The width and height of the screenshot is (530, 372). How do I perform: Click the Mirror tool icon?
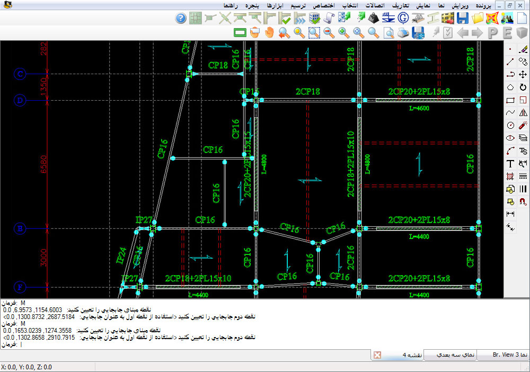523,112
